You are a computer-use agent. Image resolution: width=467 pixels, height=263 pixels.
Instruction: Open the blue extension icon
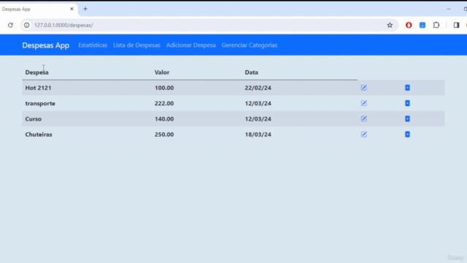tap(422, 25)
